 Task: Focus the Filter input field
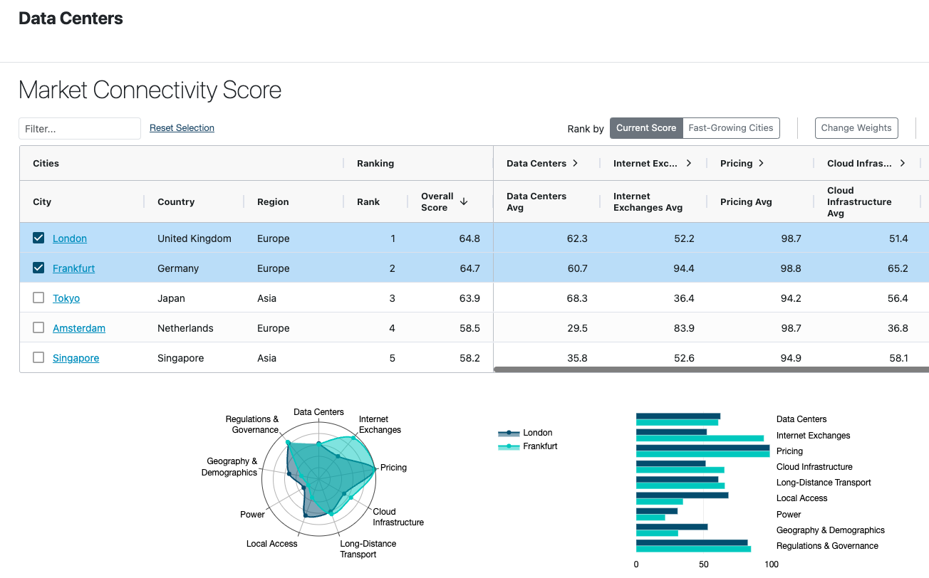pos(80,129)
